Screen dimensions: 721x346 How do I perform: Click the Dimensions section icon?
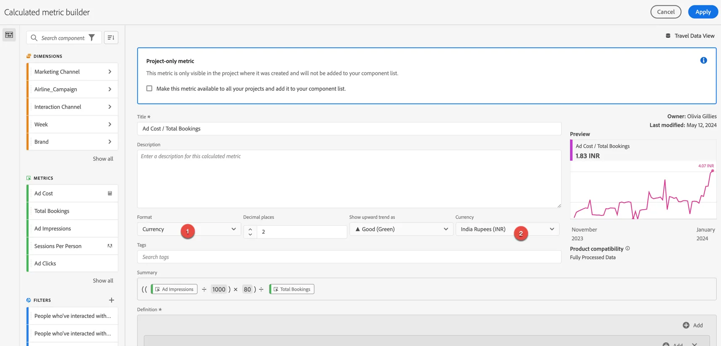point(29,56)
